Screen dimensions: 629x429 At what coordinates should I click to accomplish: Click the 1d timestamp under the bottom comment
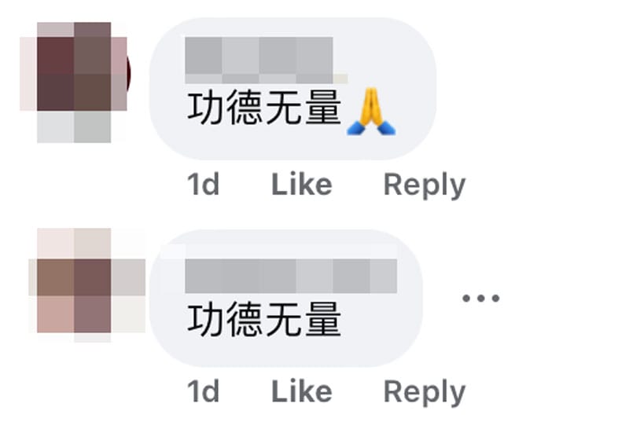tap(204, 391)
